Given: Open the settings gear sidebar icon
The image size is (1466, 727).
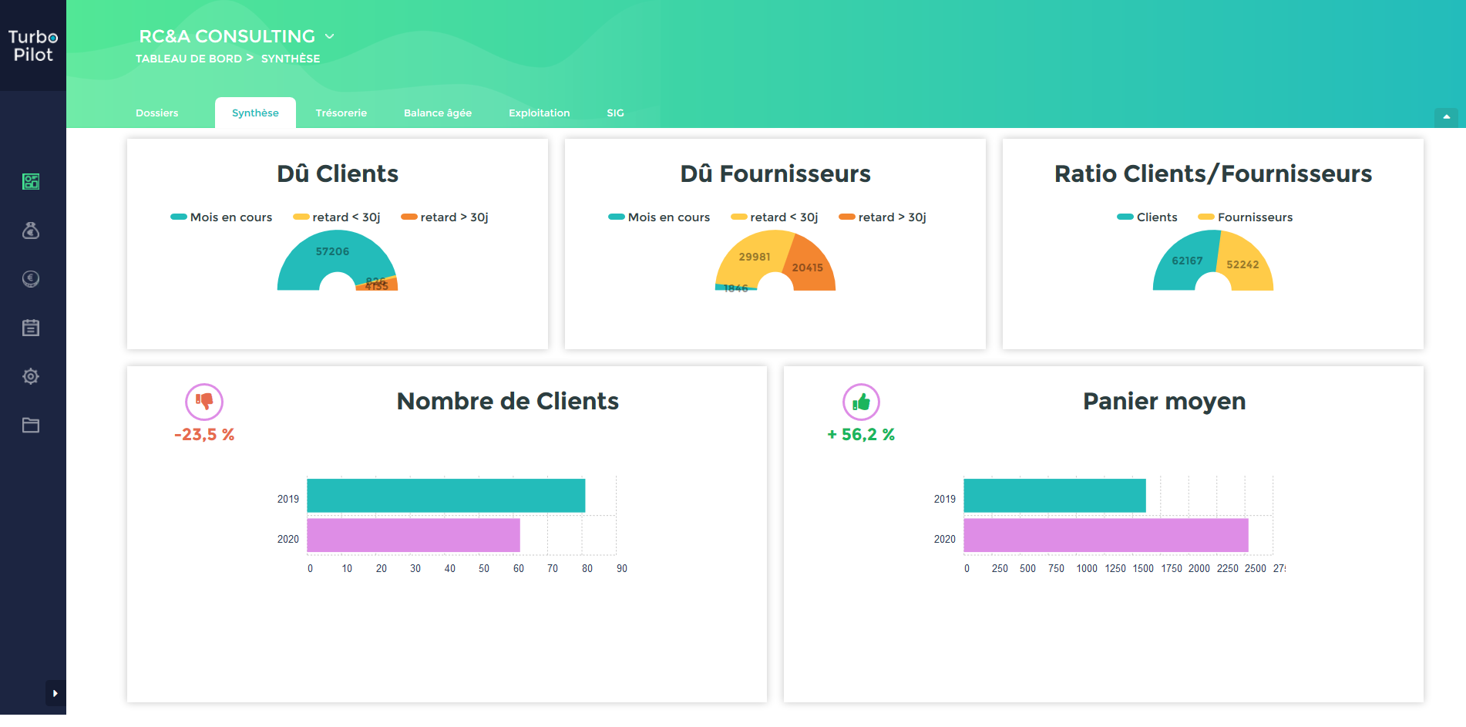Looking at the screenshot, I should [31, 376].
